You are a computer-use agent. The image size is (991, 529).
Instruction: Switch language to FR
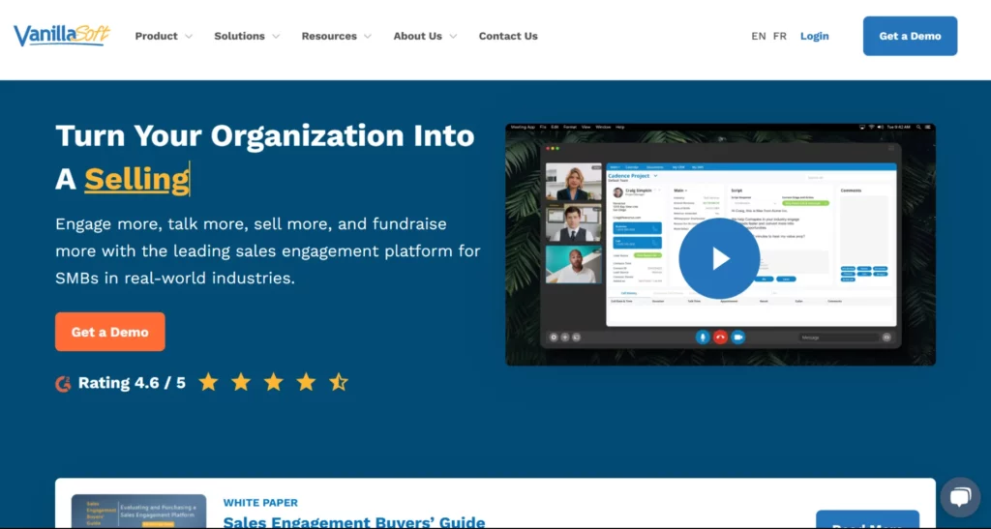click(x=780, y=36)
